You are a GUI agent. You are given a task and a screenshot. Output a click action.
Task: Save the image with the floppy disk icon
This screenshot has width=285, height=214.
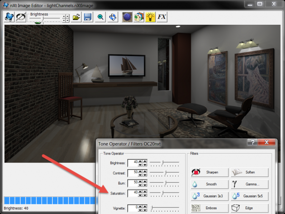87,17
